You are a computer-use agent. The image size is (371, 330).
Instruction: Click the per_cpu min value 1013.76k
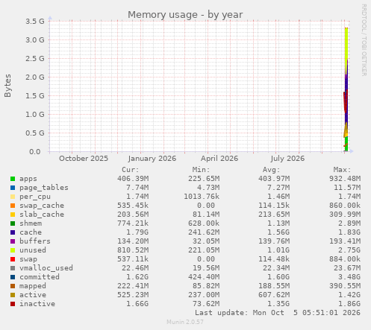[202, 197]
